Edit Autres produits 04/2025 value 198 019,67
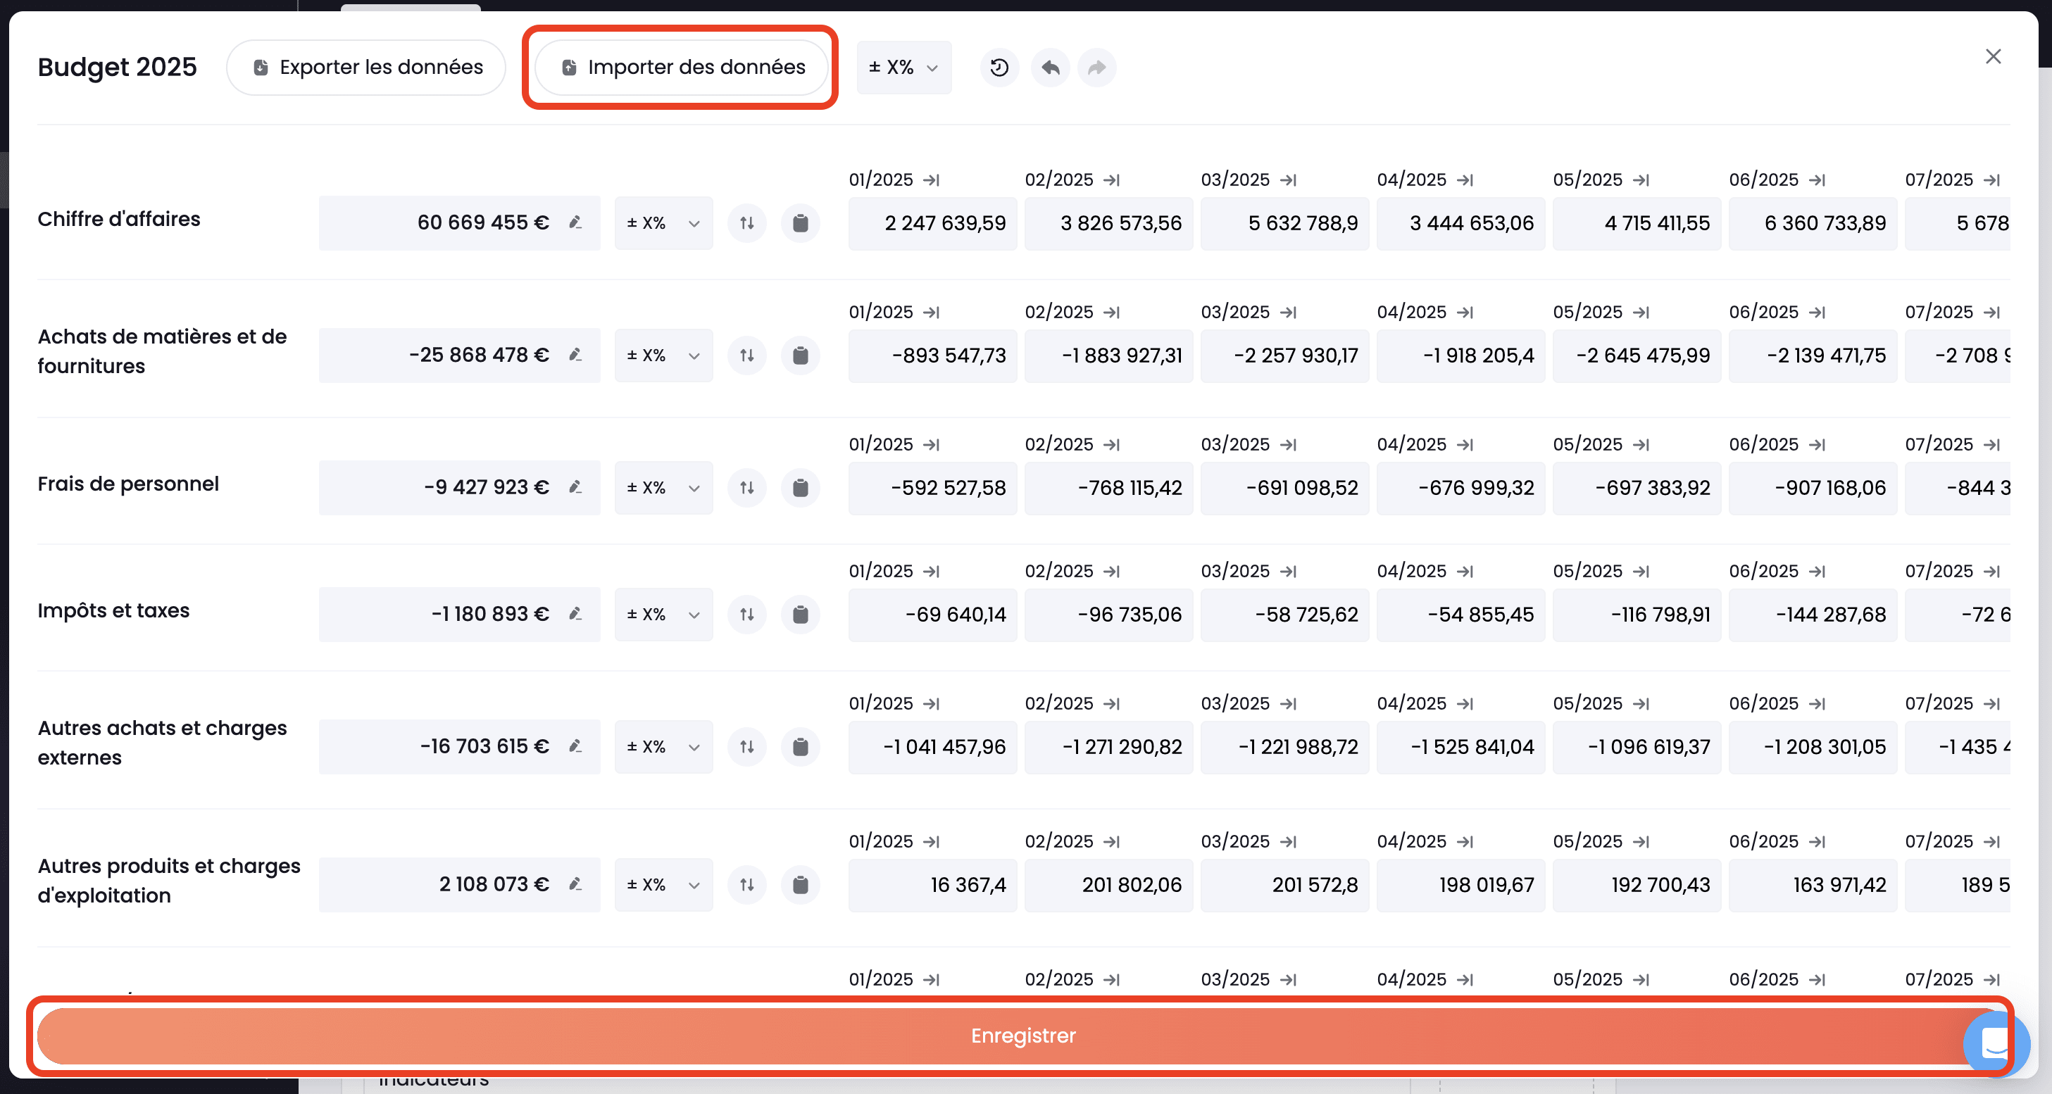The image size is (2052, 1094). (x=1460, y=885)
